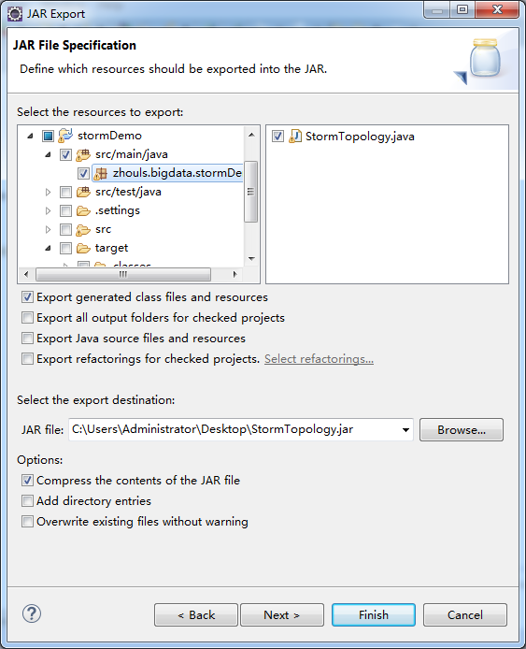
Task: Click the tree's scroll down arrow
Action: [251, 259]
